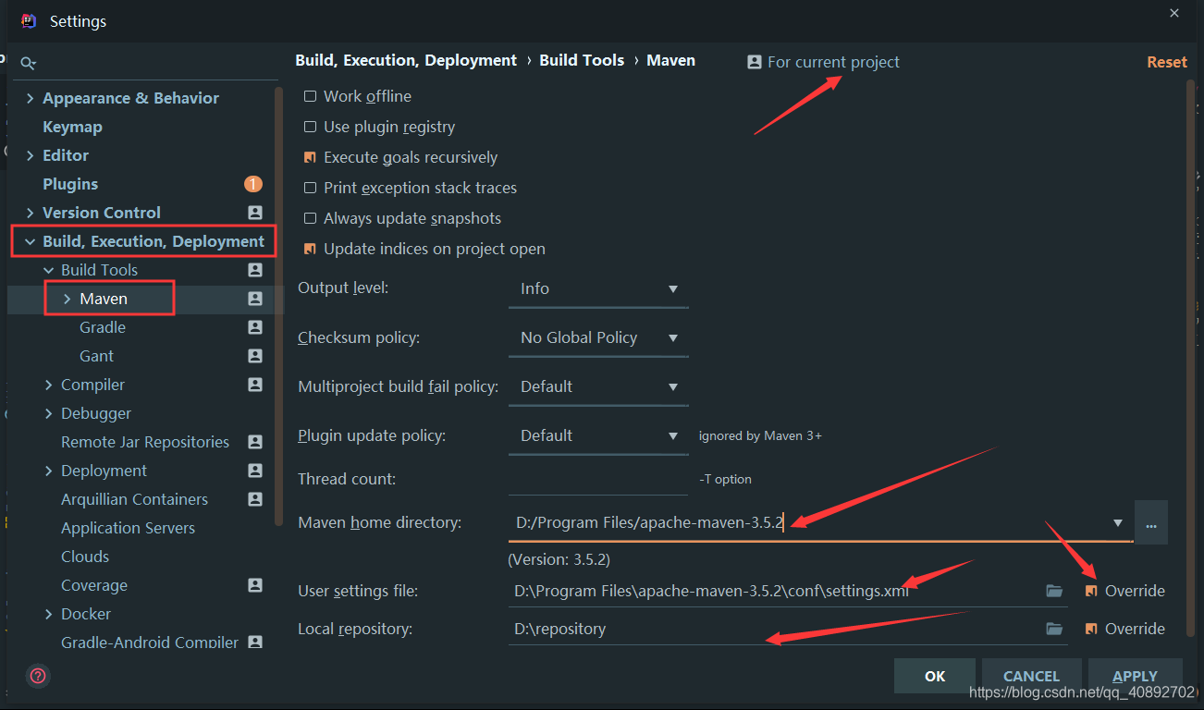Enable Print exception stack traces
Screen dimensions: 1204x710
coord(310,188)
